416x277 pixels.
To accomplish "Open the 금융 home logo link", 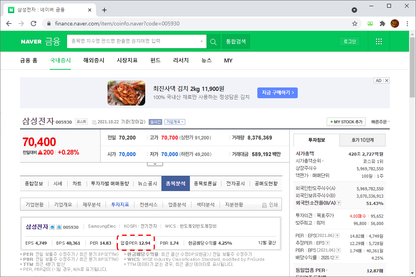I will point(53,42).
